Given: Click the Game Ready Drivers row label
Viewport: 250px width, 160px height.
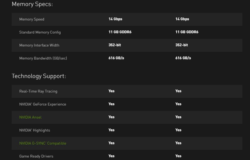Looking at the screenshot, I should 36,156.
